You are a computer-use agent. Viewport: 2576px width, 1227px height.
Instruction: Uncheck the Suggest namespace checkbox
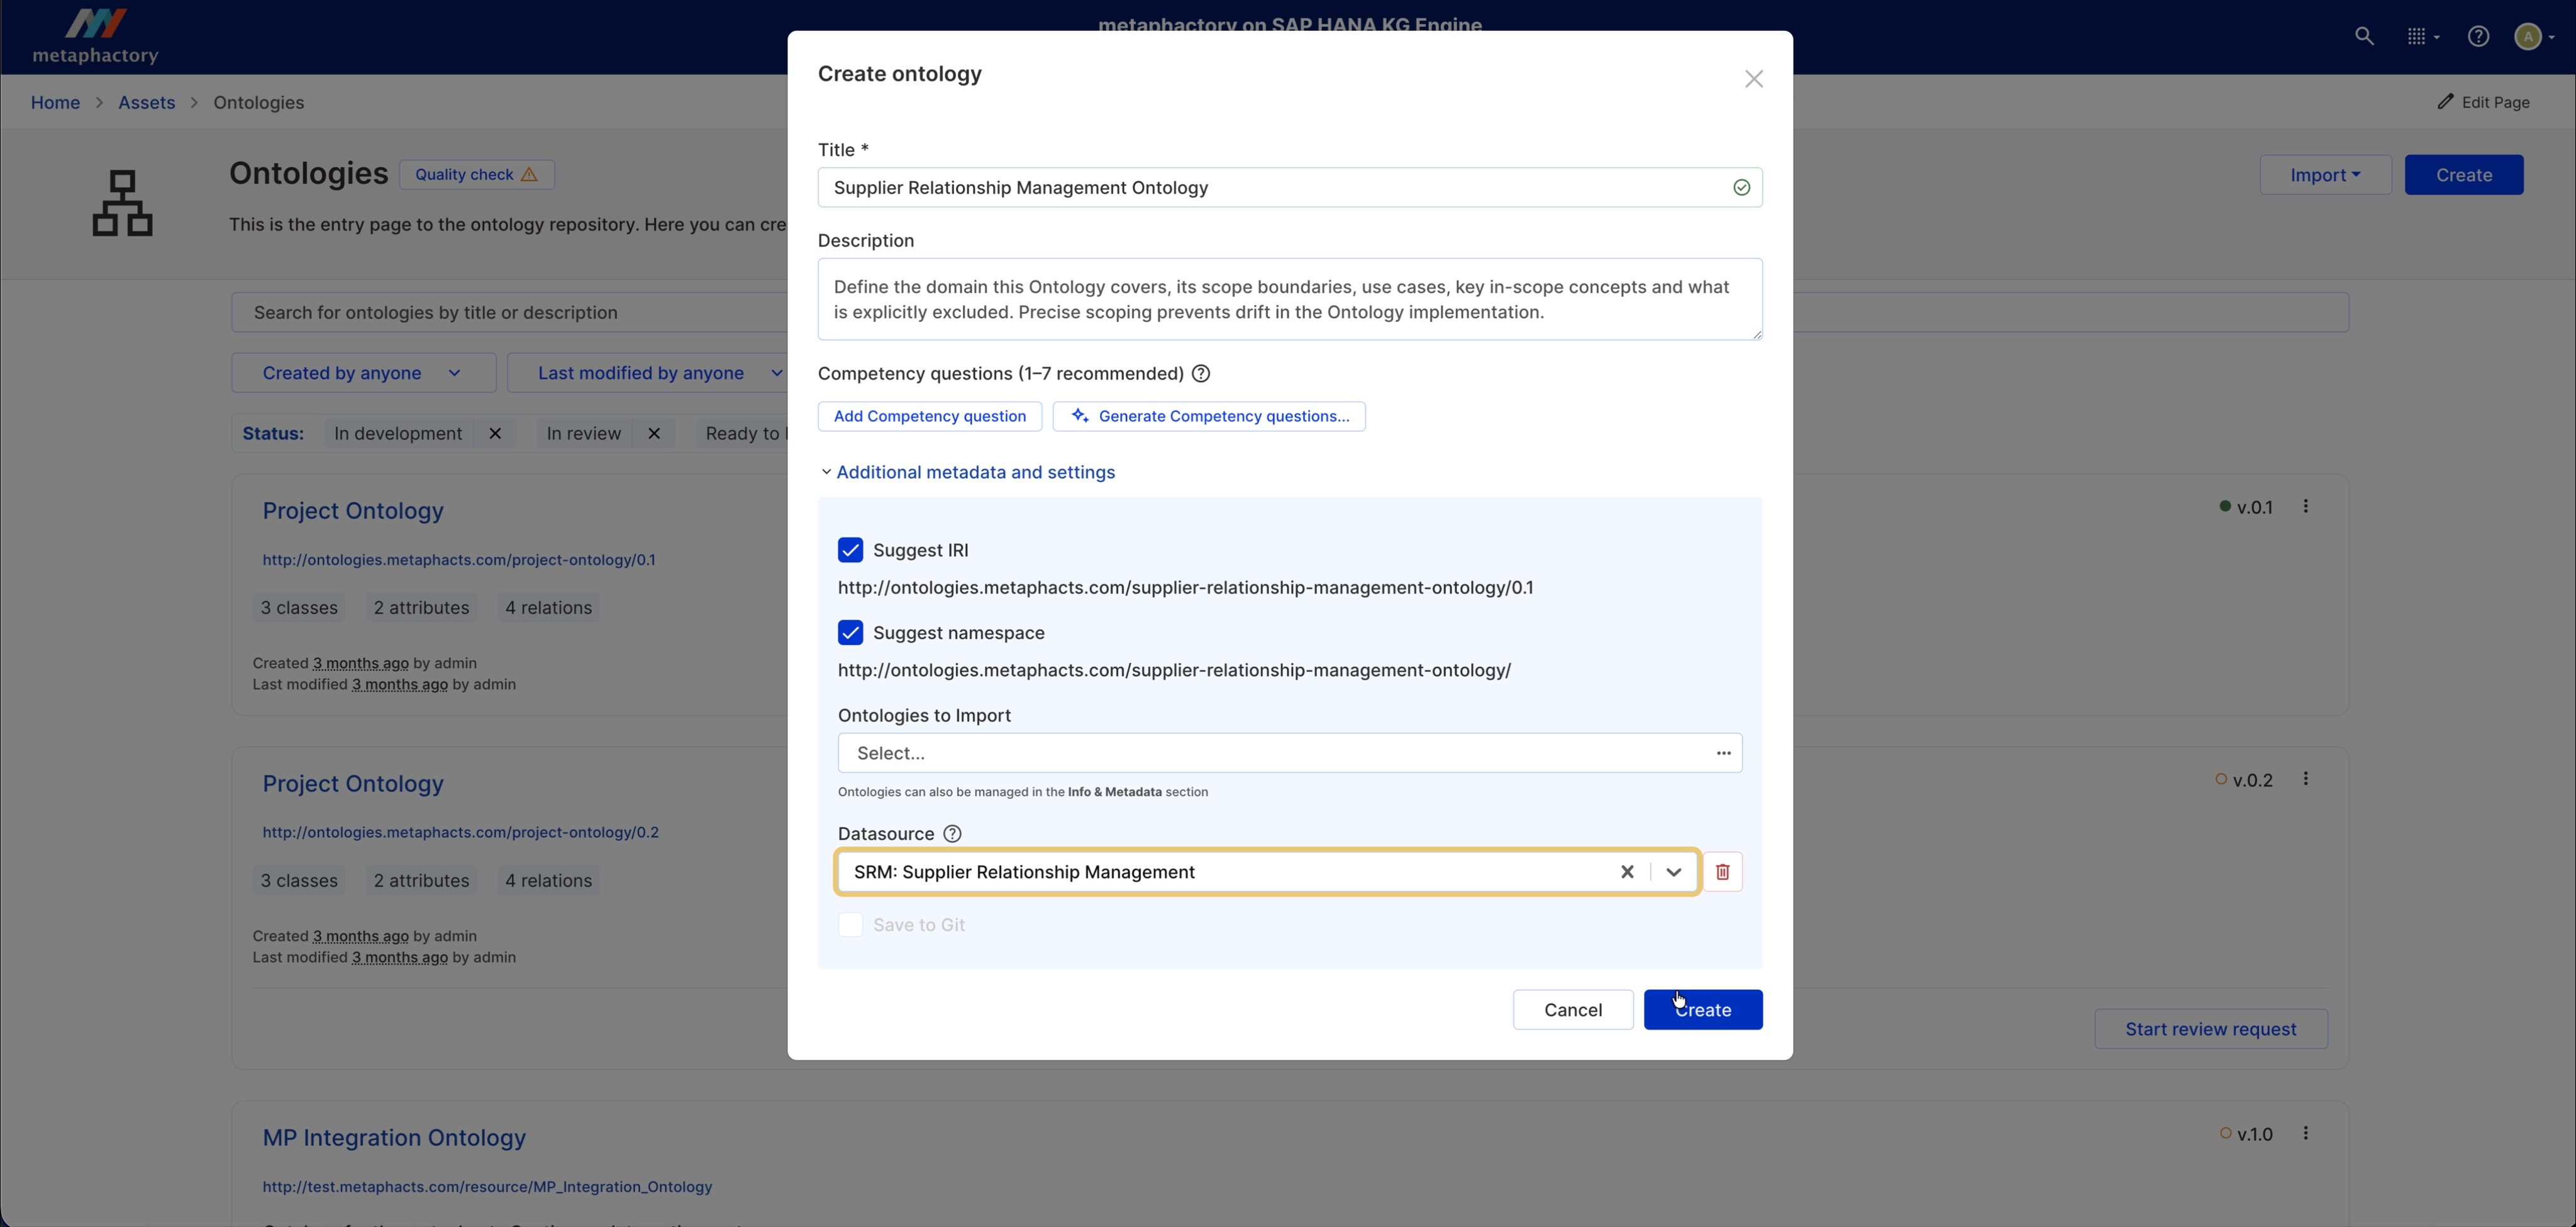coord(850,634)
